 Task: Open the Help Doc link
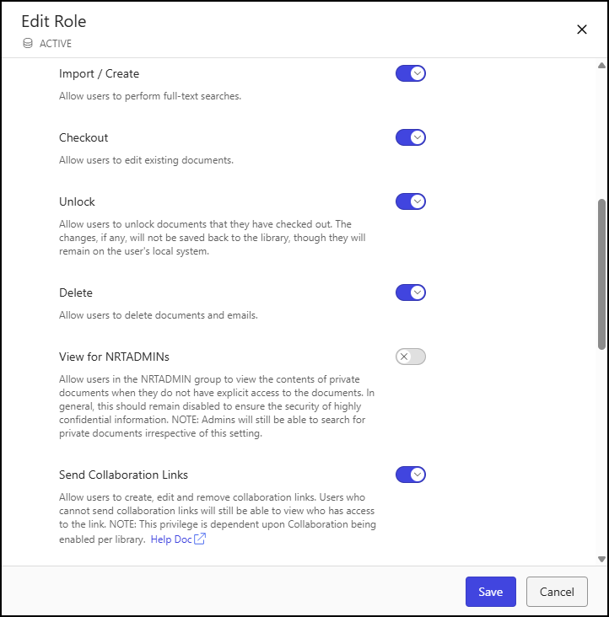pyautogui.click(x=171, y=539)
